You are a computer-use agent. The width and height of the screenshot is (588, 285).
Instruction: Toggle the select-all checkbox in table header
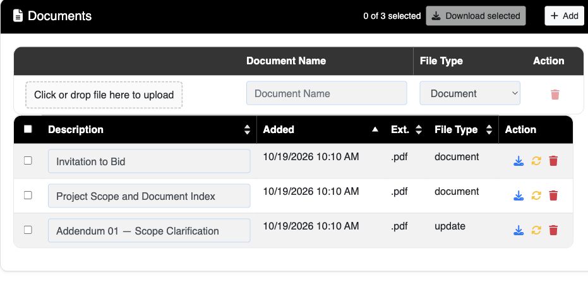pyautogui.click(x=28, y=129)
